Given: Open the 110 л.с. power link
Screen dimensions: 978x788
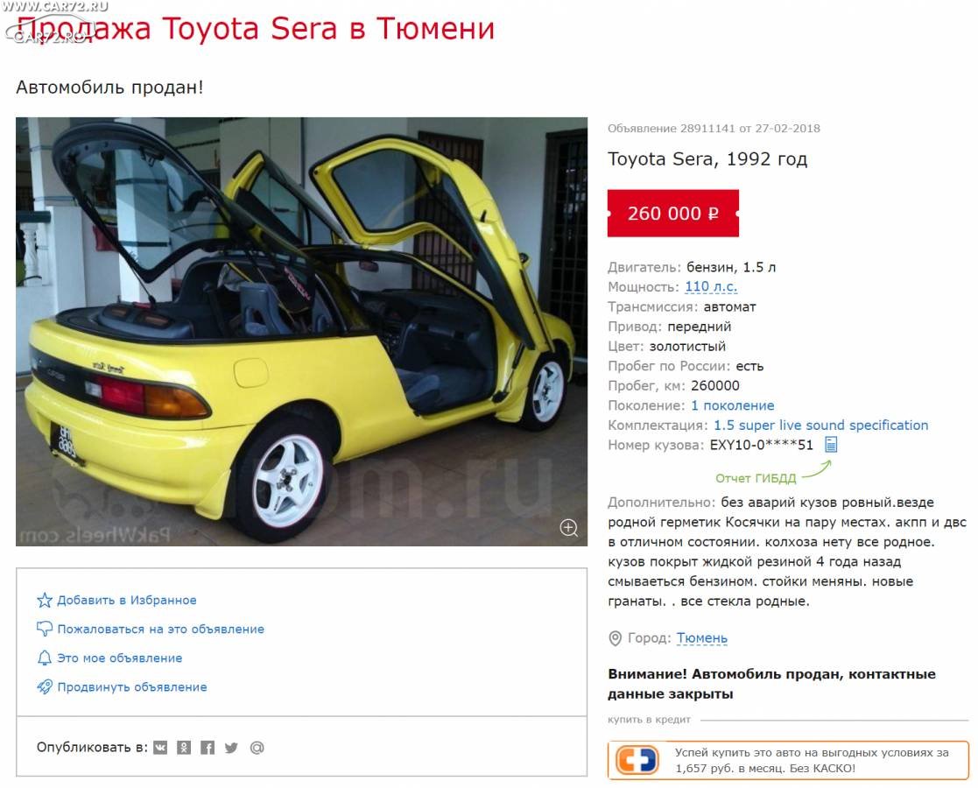Looking at the screenshot, I should (x=711, y=287).
